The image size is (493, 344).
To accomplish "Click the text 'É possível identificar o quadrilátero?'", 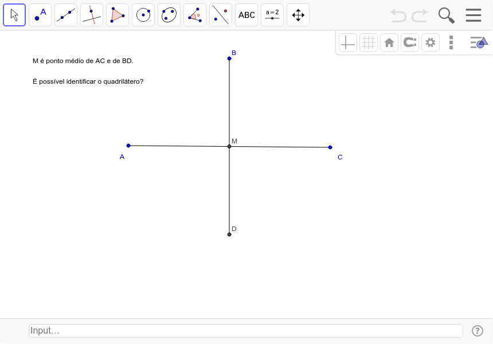I will pos(88,81).
